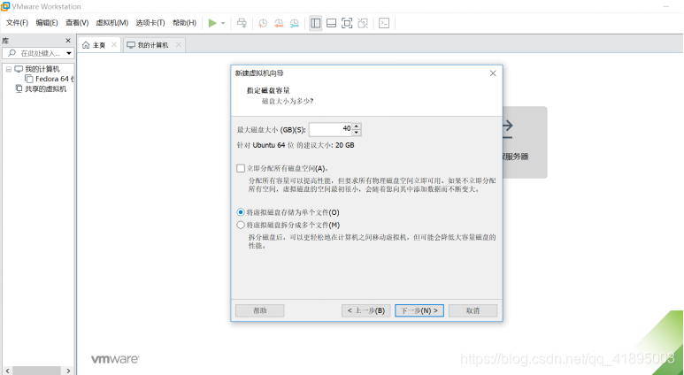Click the green power-on play icon
Image resolution: width=684 pixels, height=375 pixels.
212,23
